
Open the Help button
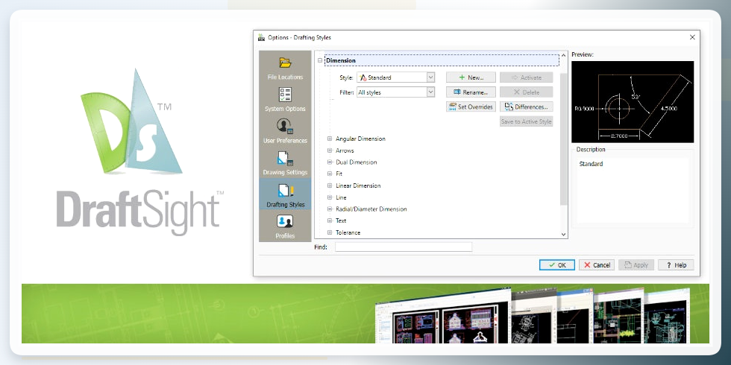click(676, 265)
